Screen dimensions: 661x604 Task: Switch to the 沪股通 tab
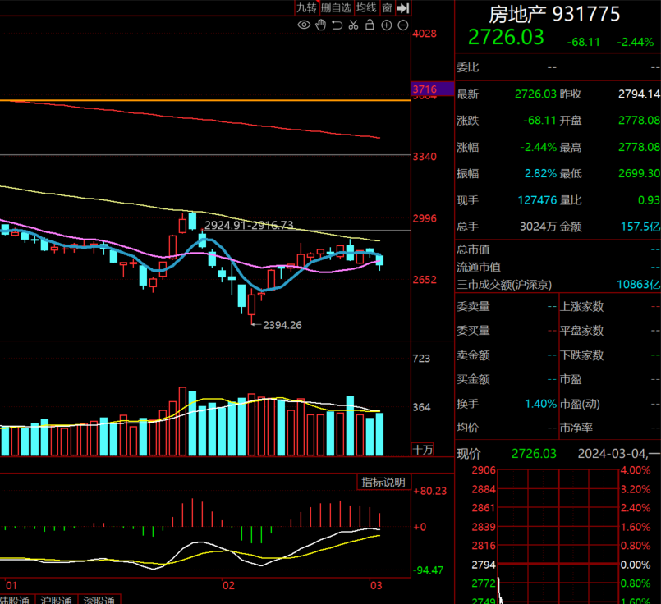pos(56,599)
